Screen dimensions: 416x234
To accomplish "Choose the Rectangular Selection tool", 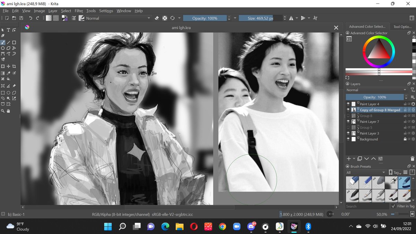I will pos(3,93).
